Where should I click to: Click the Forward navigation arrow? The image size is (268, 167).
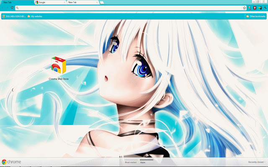(8, 8)
